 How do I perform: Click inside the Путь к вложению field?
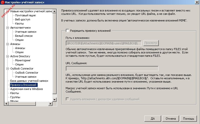click(x=104, y=43)
